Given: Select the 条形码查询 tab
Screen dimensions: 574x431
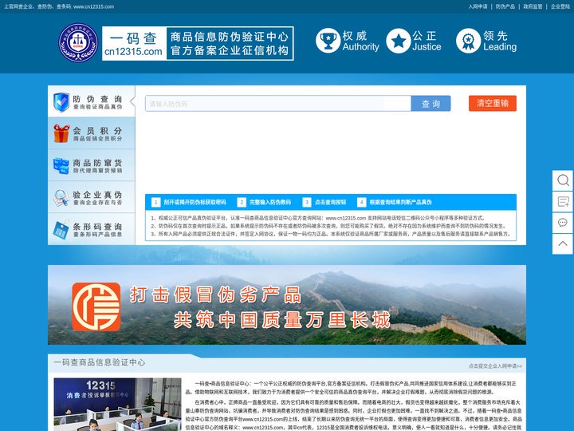Looking at the screenshot, I should click(92, 229).
